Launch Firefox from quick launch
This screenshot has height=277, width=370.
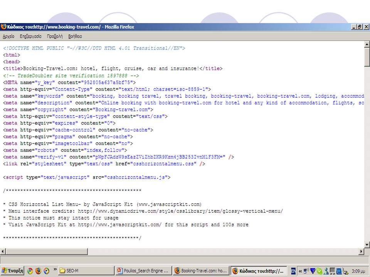pyautogui.click(x=38, y=271)
